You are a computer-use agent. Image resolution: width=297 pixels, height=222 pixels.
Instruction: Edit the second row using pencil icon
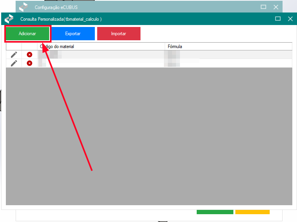(x=14, y=63)
